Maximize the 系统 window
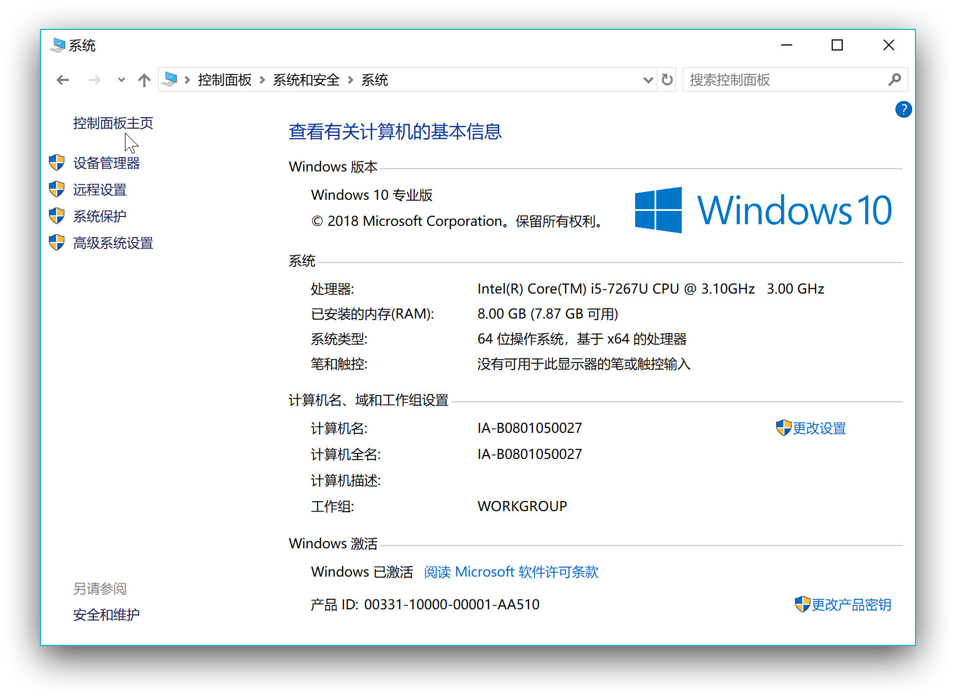Screen dimensions: 956x697 click(x=837, y=45)
